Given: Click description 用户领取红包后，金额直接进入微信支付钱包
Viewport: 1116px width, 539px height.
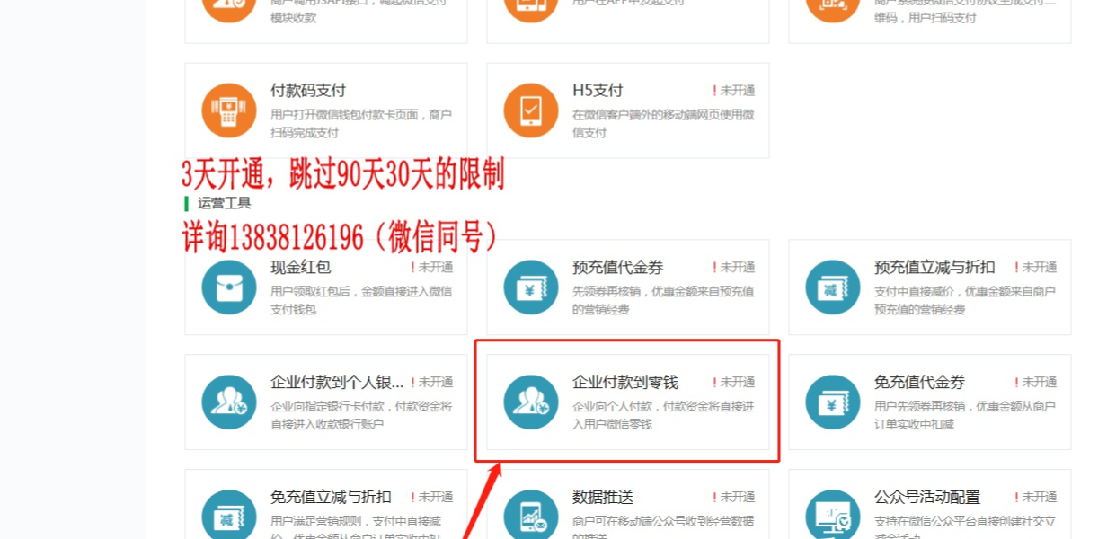Looking at the screenshot, I should pos(361,300).
